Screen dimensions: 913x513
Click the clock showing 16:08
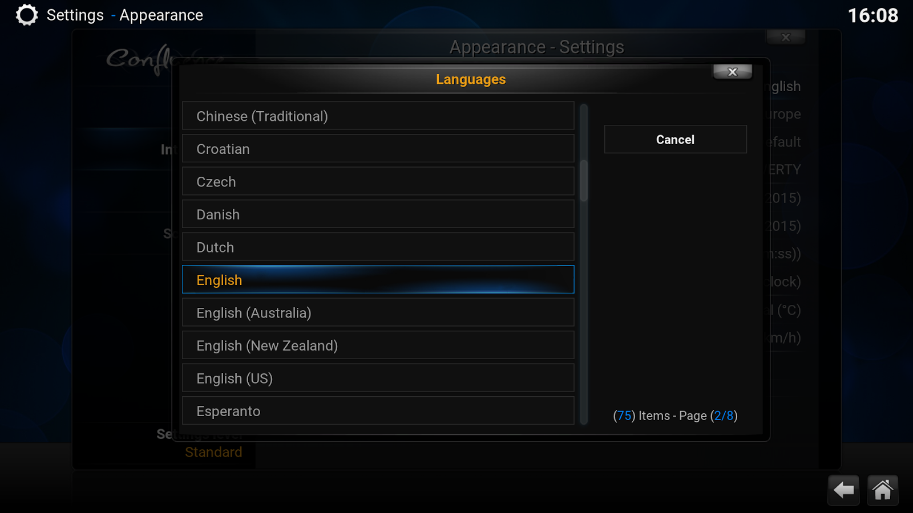click(872, 15)
